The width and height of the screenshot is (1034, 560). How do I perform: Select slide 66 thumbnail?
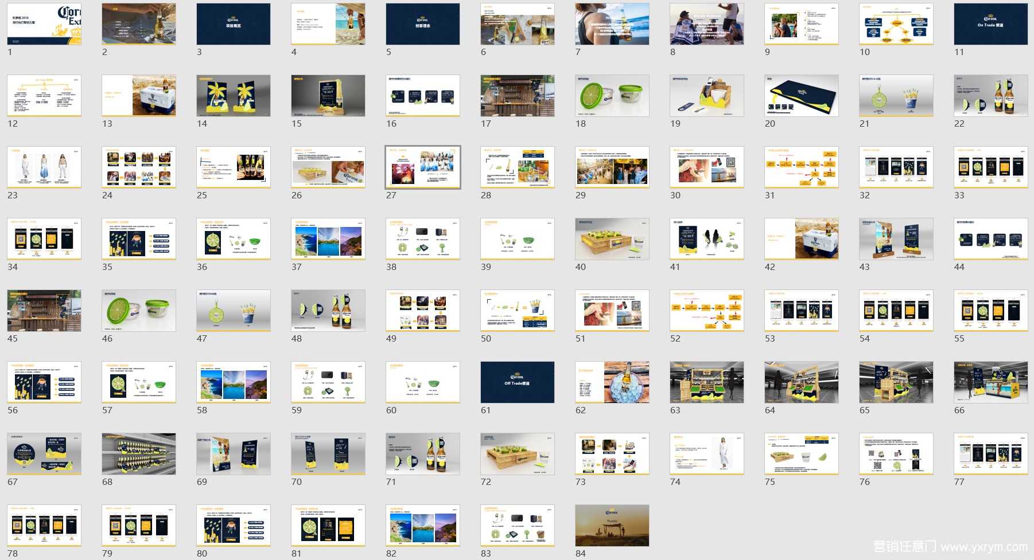[x=991, y=382]
